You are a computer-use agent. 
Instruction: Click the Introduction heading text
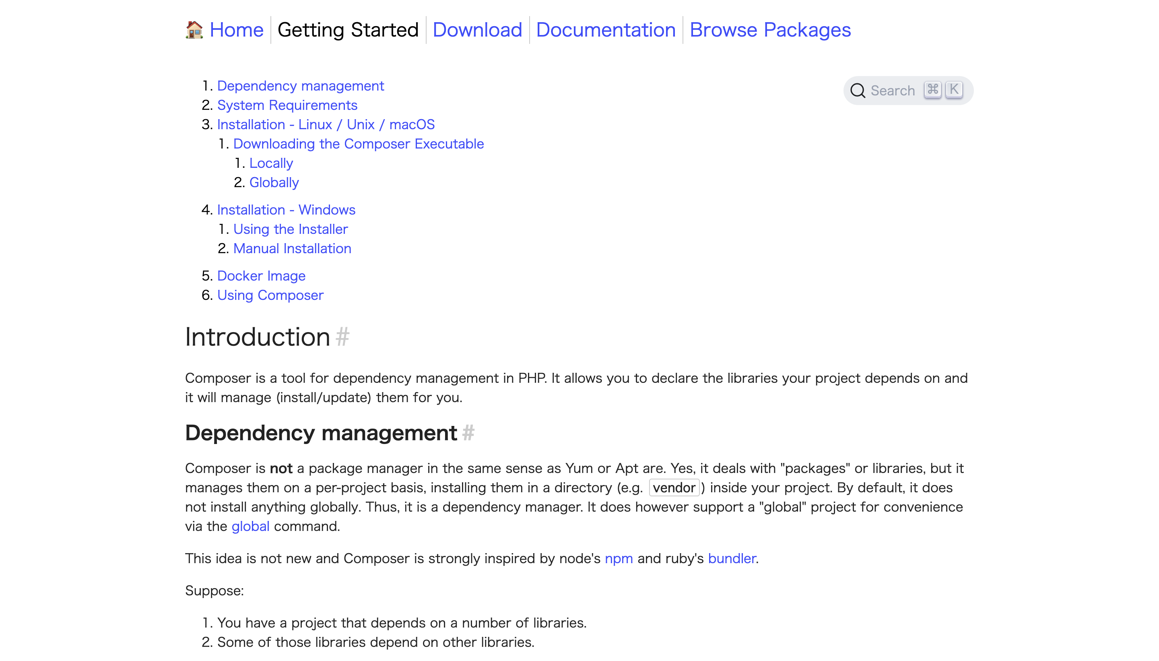click(x=257, y=337)
